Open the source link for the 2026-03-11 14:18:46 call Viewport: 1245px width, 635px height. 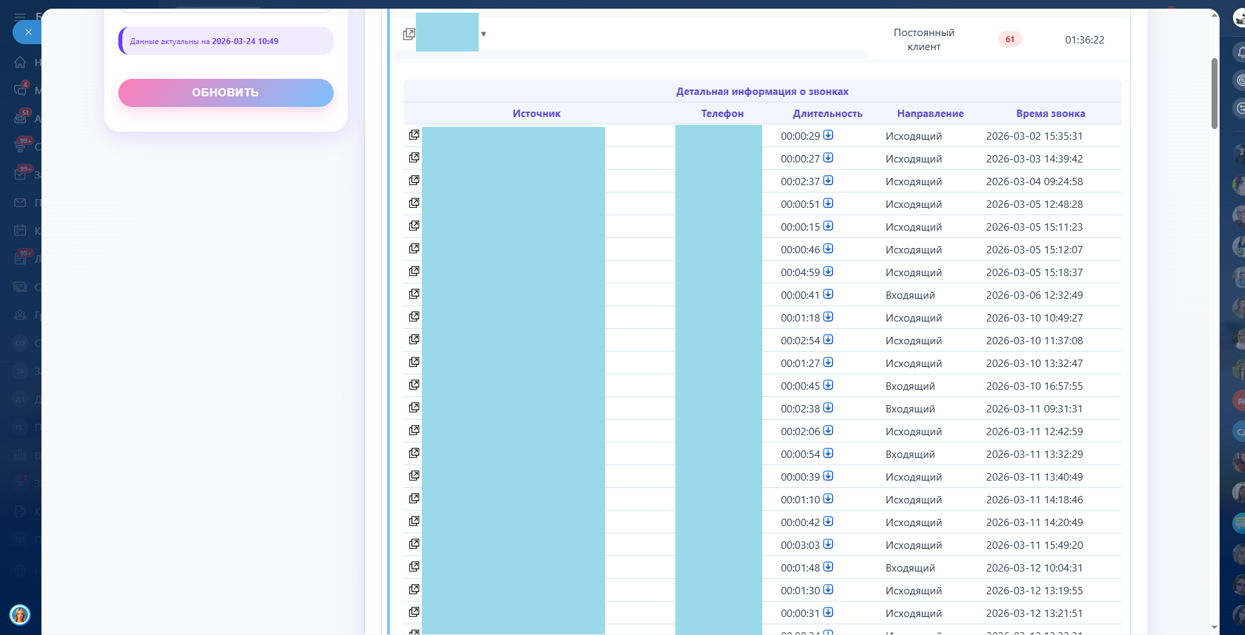point(414,499)
